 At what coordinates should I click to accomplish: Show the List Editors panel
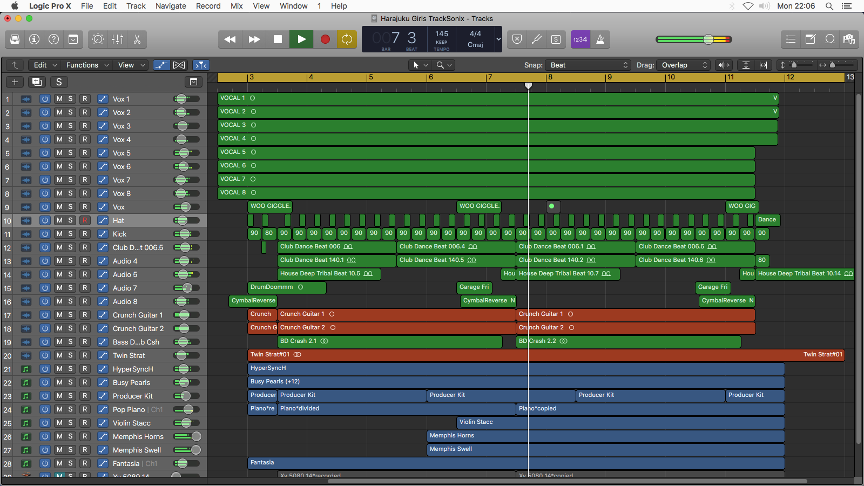(791, 39)
